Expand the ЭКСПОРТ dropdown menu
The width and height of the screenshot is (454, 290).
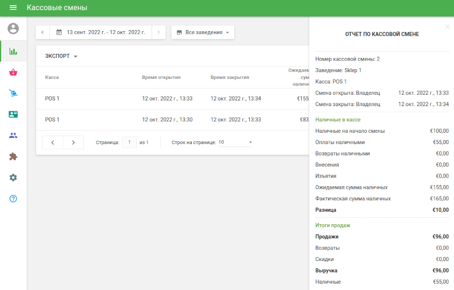tap(61, 56)
